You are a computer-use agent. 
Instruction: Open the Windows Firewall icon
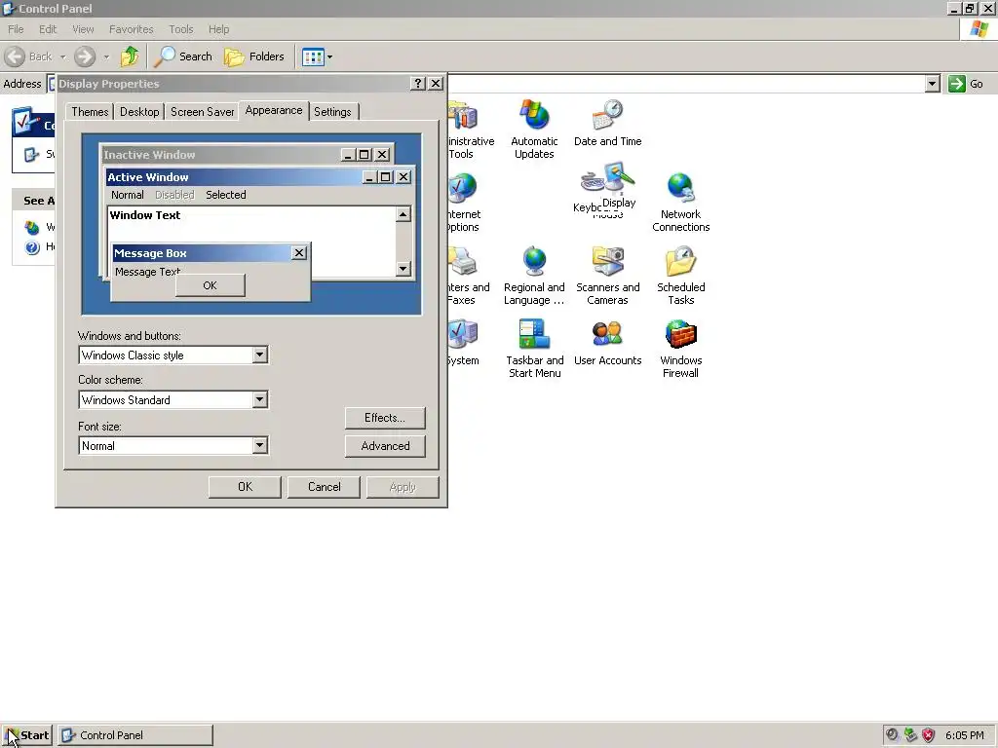click(x=680, y=349)
